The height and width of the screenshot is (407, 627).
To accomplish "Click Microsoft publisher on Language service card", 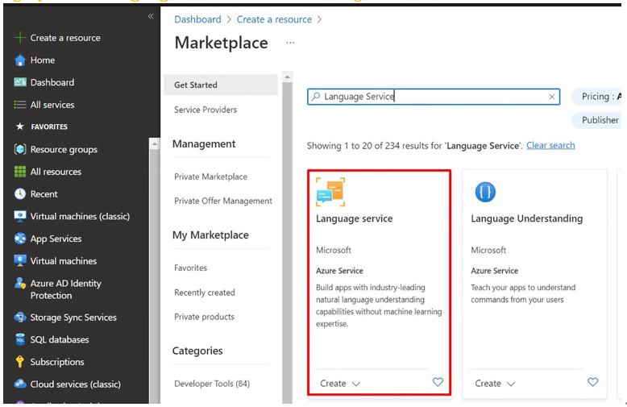I will (334, 251).
